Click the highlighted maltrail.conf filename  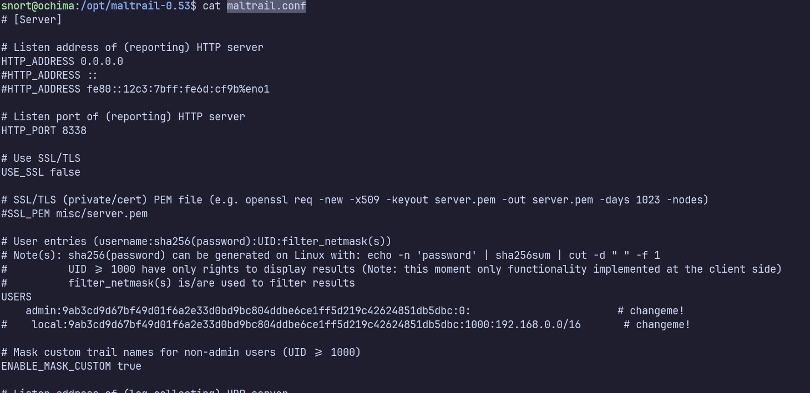click(x=266, y=6)
